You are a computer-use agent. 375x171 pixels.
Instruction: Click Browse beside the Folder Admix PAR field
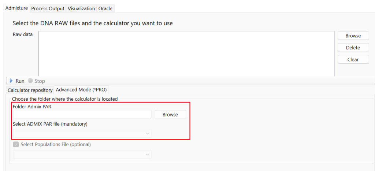point(170,115)
